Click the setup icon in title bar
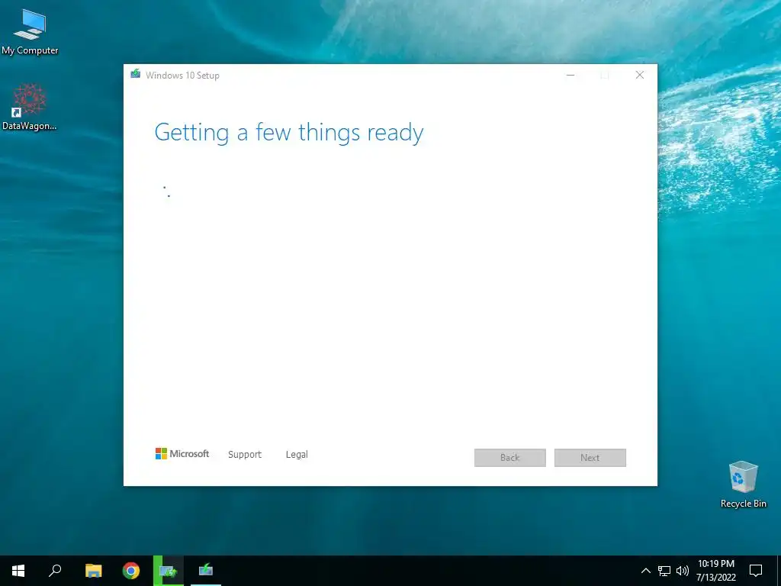The image size is (781, 586). [136, 74]
